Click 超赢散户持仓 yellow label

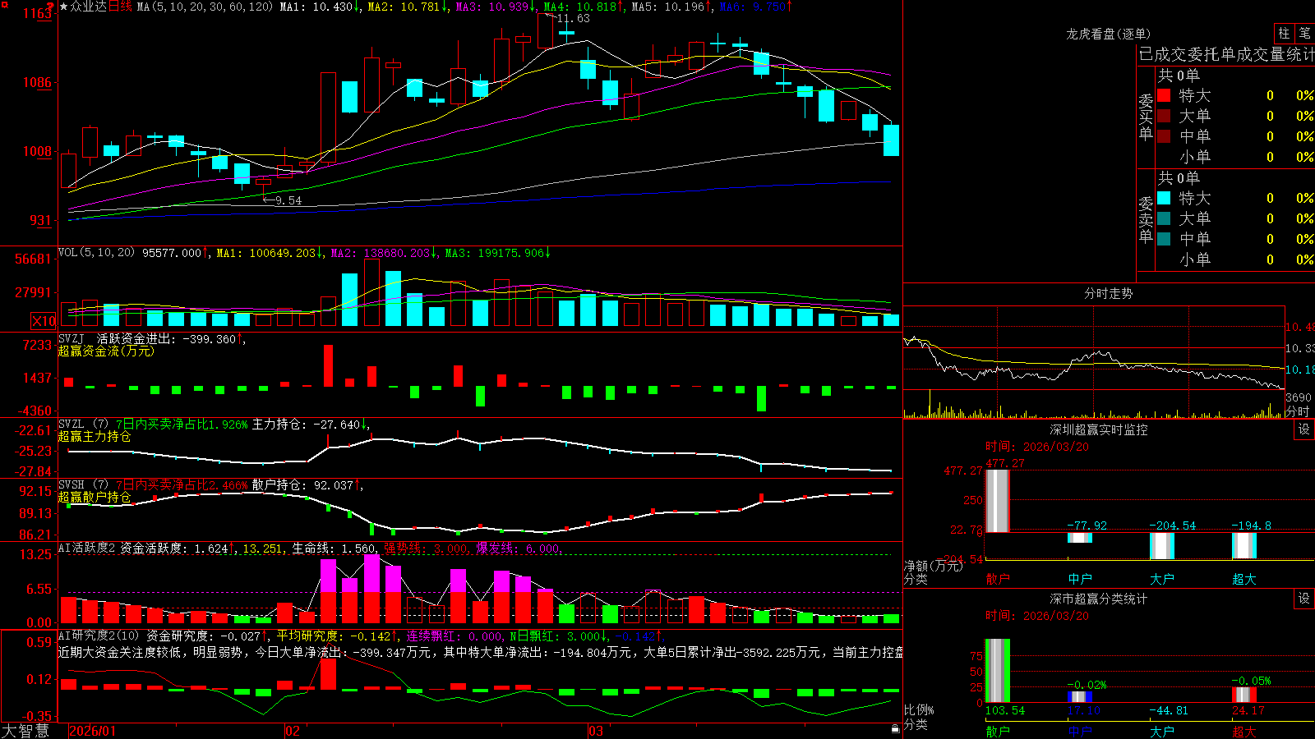click(x=95, y=497)
